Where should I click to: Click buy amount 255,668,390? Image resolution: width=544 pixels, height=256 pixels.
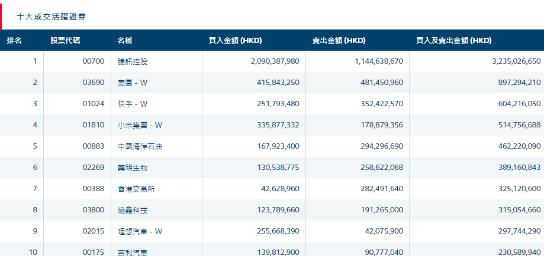[x=278, y=231]
